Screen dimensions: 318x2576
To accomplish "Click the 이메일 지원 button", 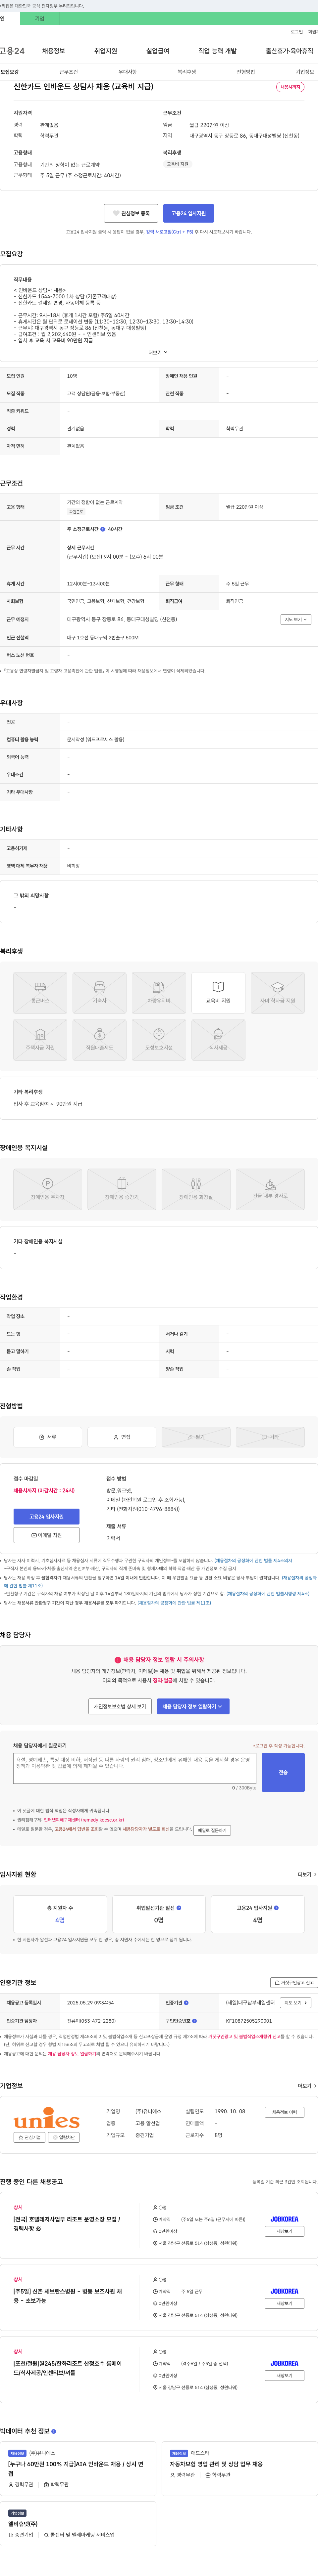I will [46, 1535].
